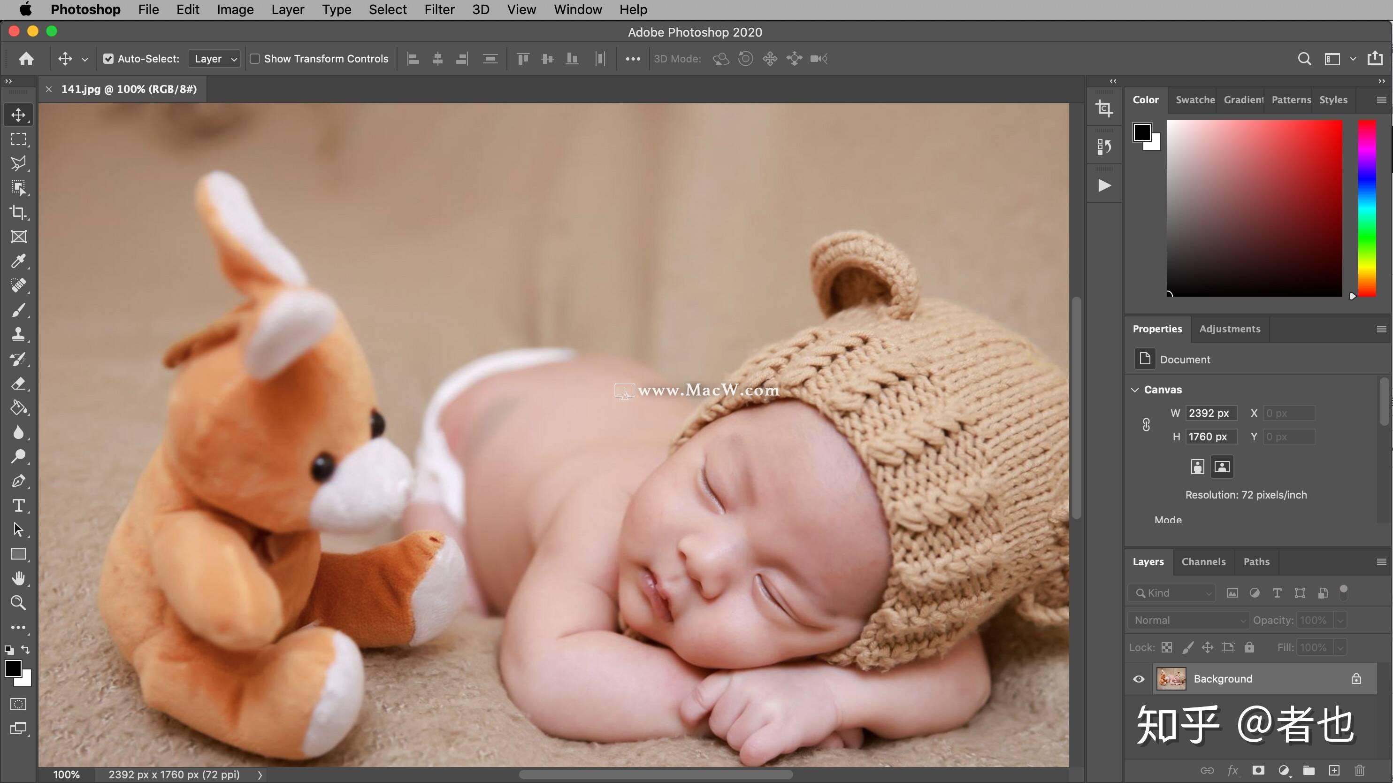The width and height of the screenshot is (1393, 783).
Task: Open the Image menu
Action: tap(235, 10)
